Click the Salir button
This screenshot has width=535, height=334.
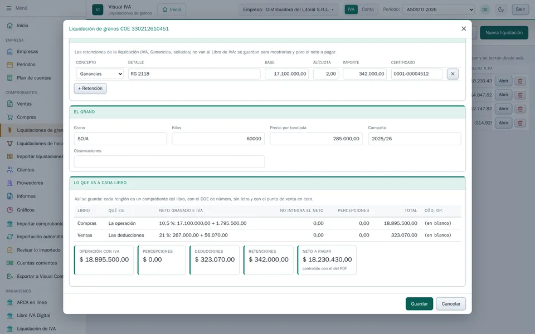coord(520,9)
